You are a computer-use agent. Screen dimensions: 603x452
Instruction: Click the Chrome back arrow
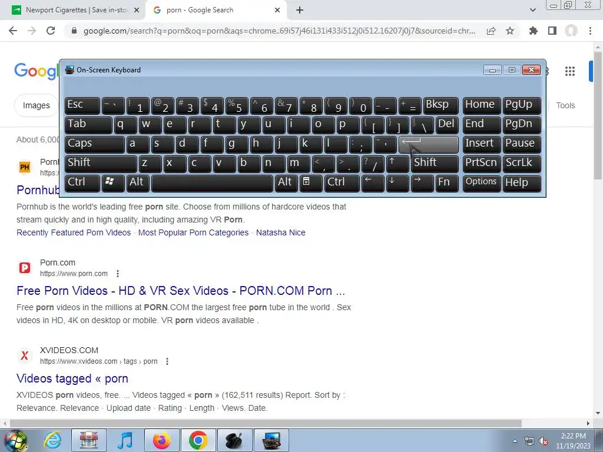pos(13,31)
